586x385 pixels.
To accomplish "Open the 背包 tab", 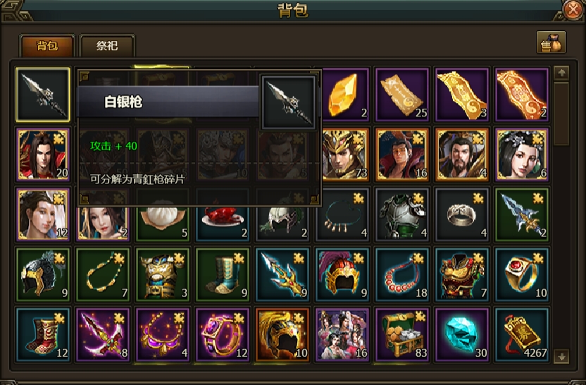I will pyautogui.click(x=47, y=46).
